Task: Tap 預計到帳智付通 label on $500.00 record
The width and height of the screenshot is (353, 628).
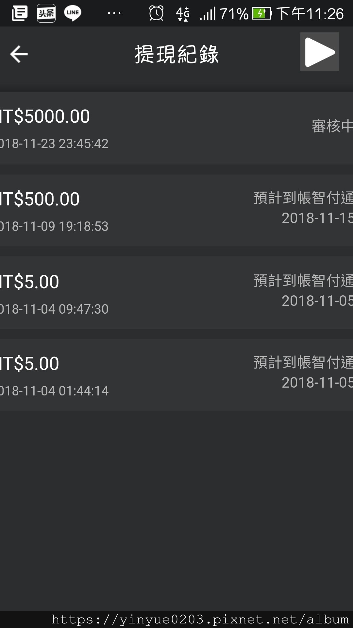Action: tap(303, 198)
